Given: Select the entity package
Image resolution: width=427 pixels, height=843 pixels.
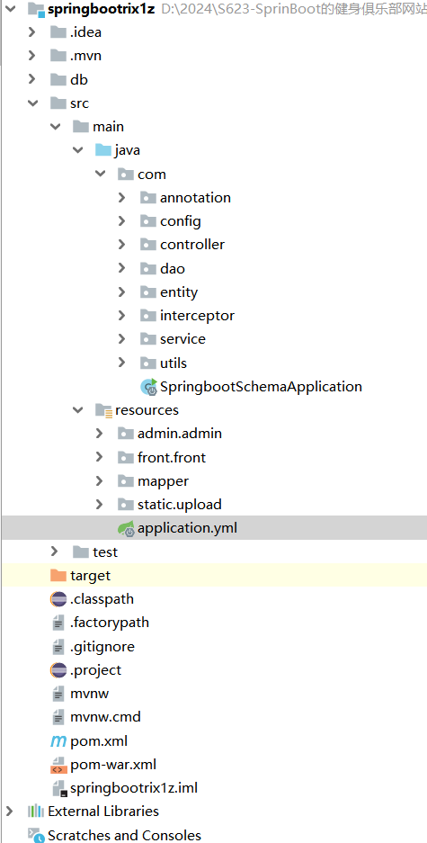Looking at the screenshot, I should [179, 291].
